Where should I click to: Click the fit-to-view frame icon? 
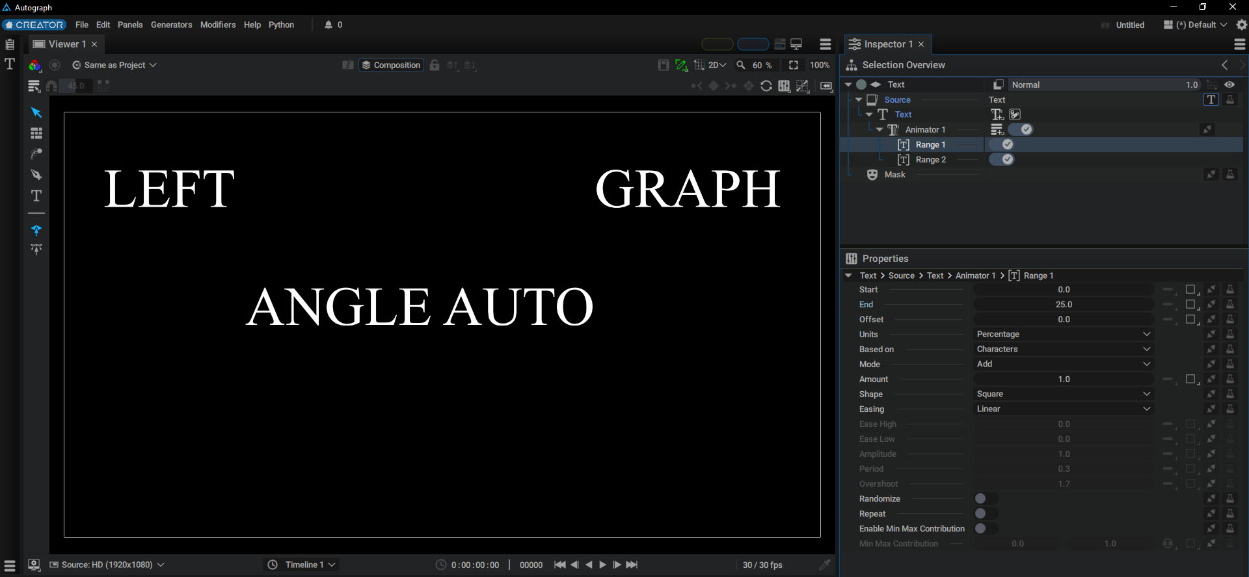coord(794,65)
